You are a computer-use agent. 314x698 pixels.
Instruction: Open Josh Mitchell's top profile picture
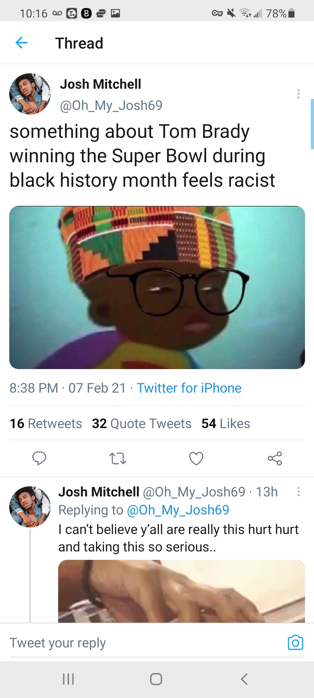click(30, 94)
